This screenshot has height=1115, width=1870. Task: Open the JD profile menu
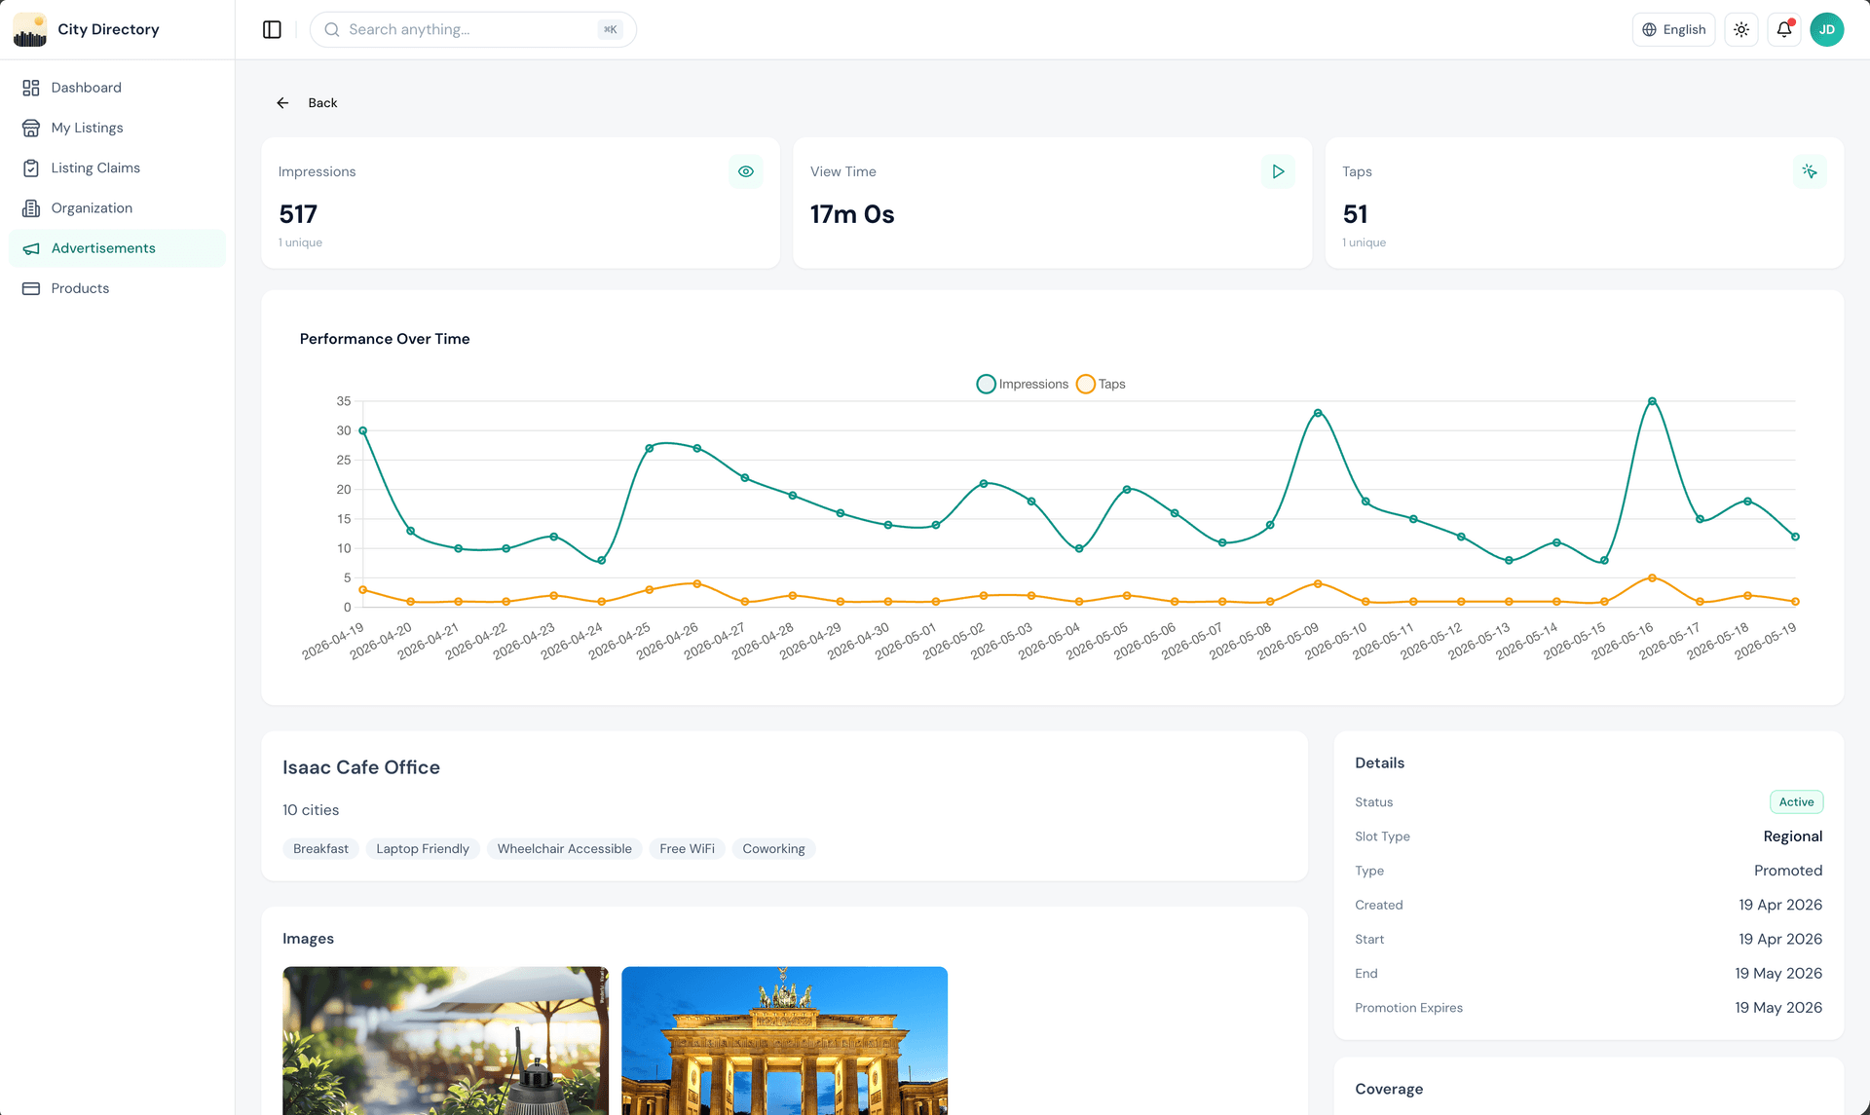1827,29
